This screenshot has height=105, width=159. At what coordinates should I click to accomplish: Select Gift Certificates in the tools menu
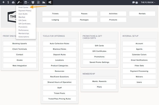pos(24,24)
